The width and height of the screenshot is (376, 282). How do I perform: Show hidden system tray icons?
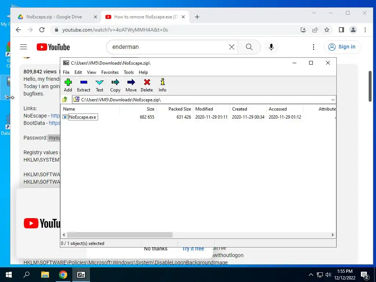[311, 275]
